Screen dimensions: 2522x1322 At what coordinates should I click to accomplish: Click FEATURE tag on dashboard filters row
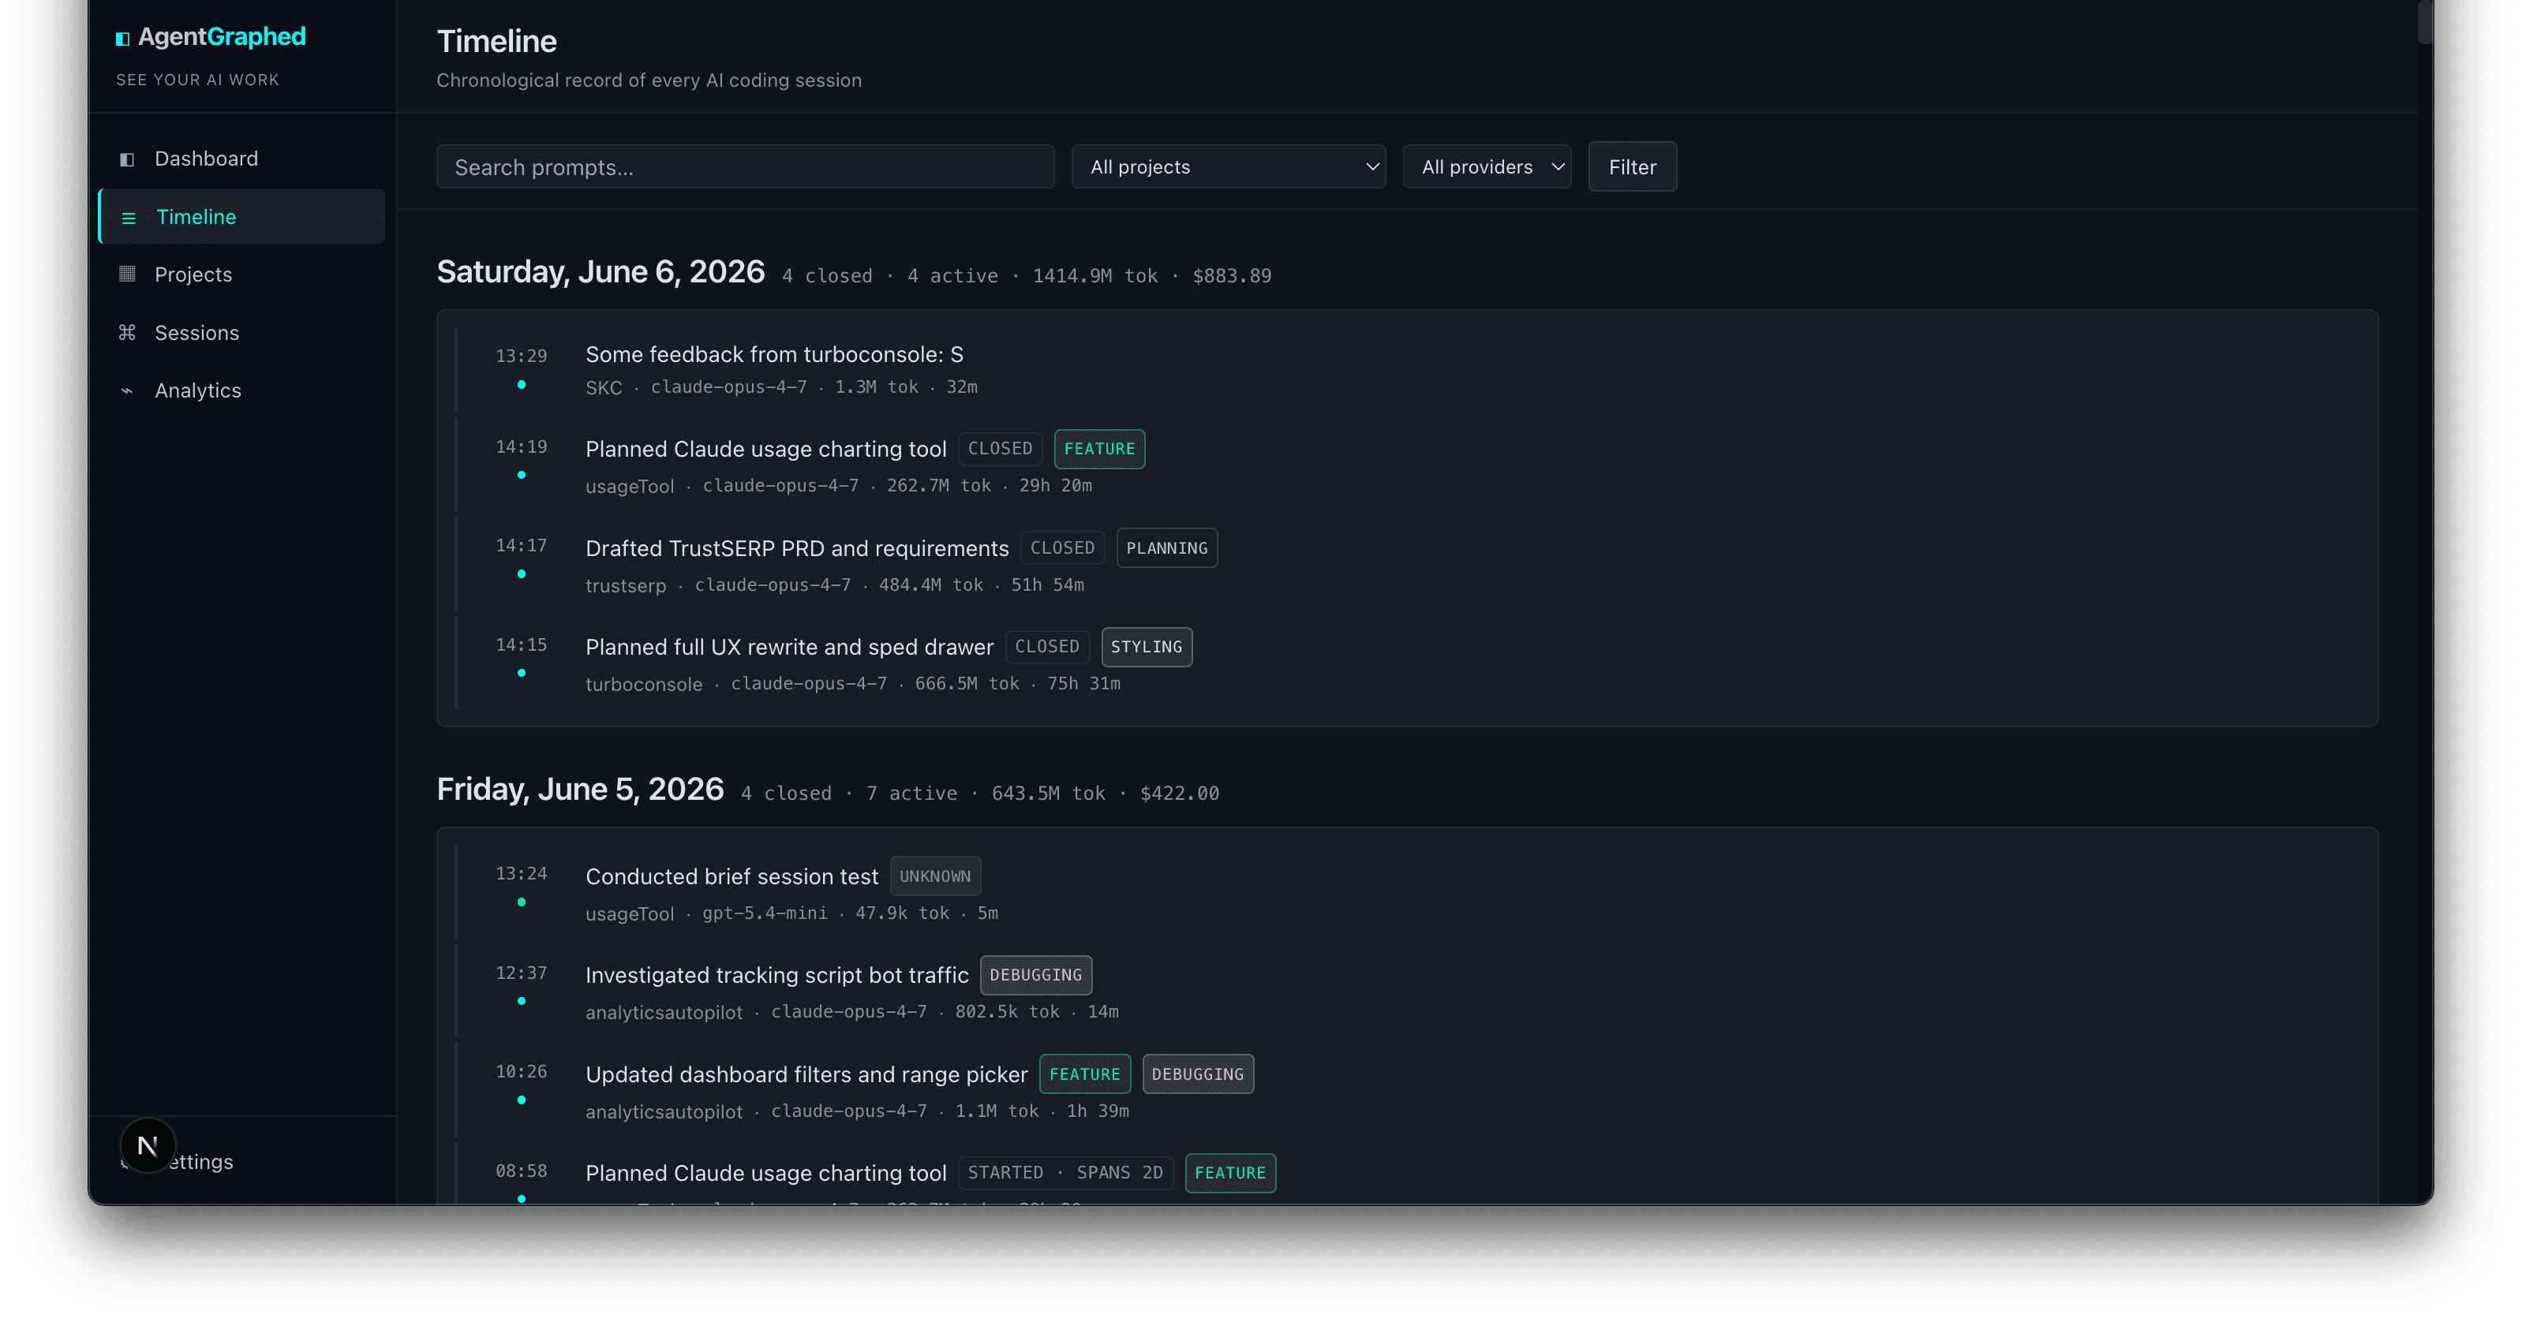pos(1085,1074)
